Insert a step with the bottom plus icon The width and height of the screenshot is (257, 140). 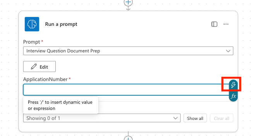click(128, 138)
